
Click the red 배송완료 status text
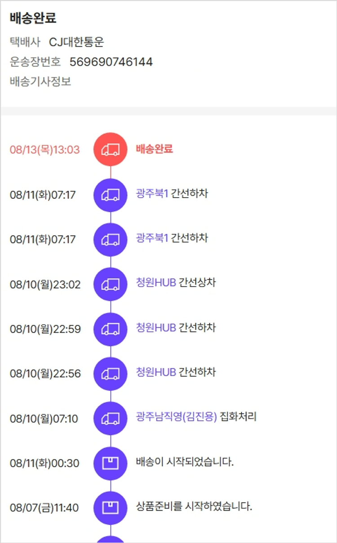point(154,149)
